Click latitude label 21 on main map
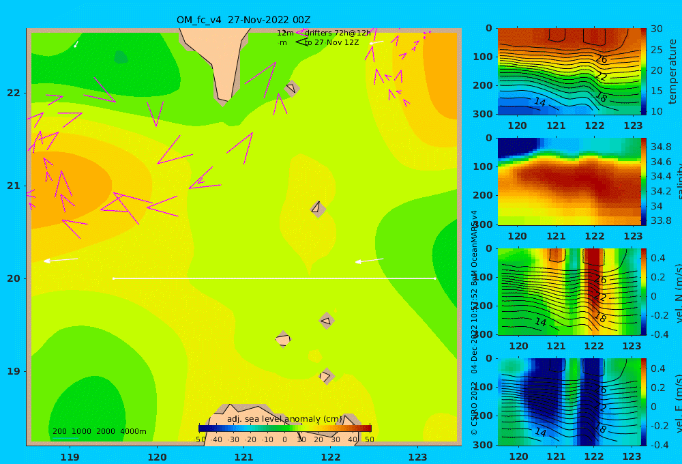The image size is (682, 464). tap(14, 186)
